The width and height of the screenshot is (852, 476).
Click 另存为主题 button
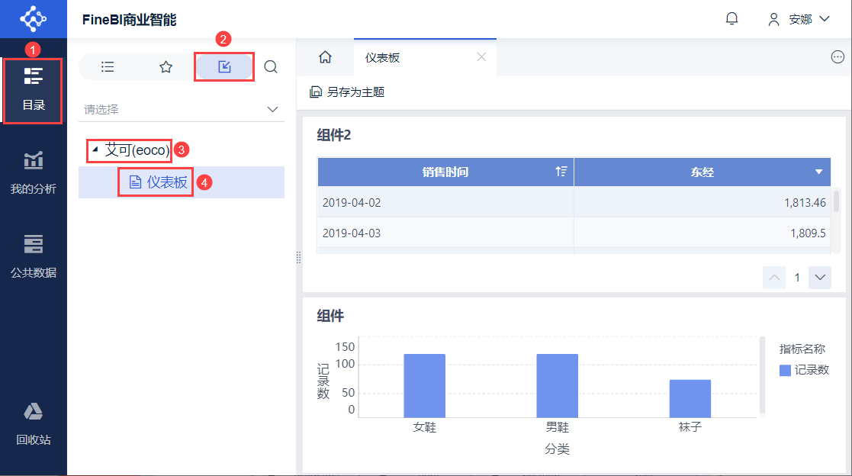[347, 92]
